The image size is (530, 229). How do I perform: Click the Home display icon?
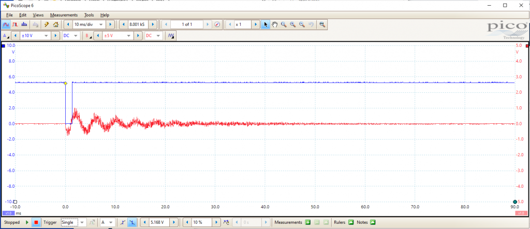[x=56, y=25]
